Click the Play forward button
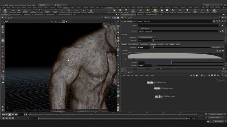Screen dimensions: 227x127 13,114
